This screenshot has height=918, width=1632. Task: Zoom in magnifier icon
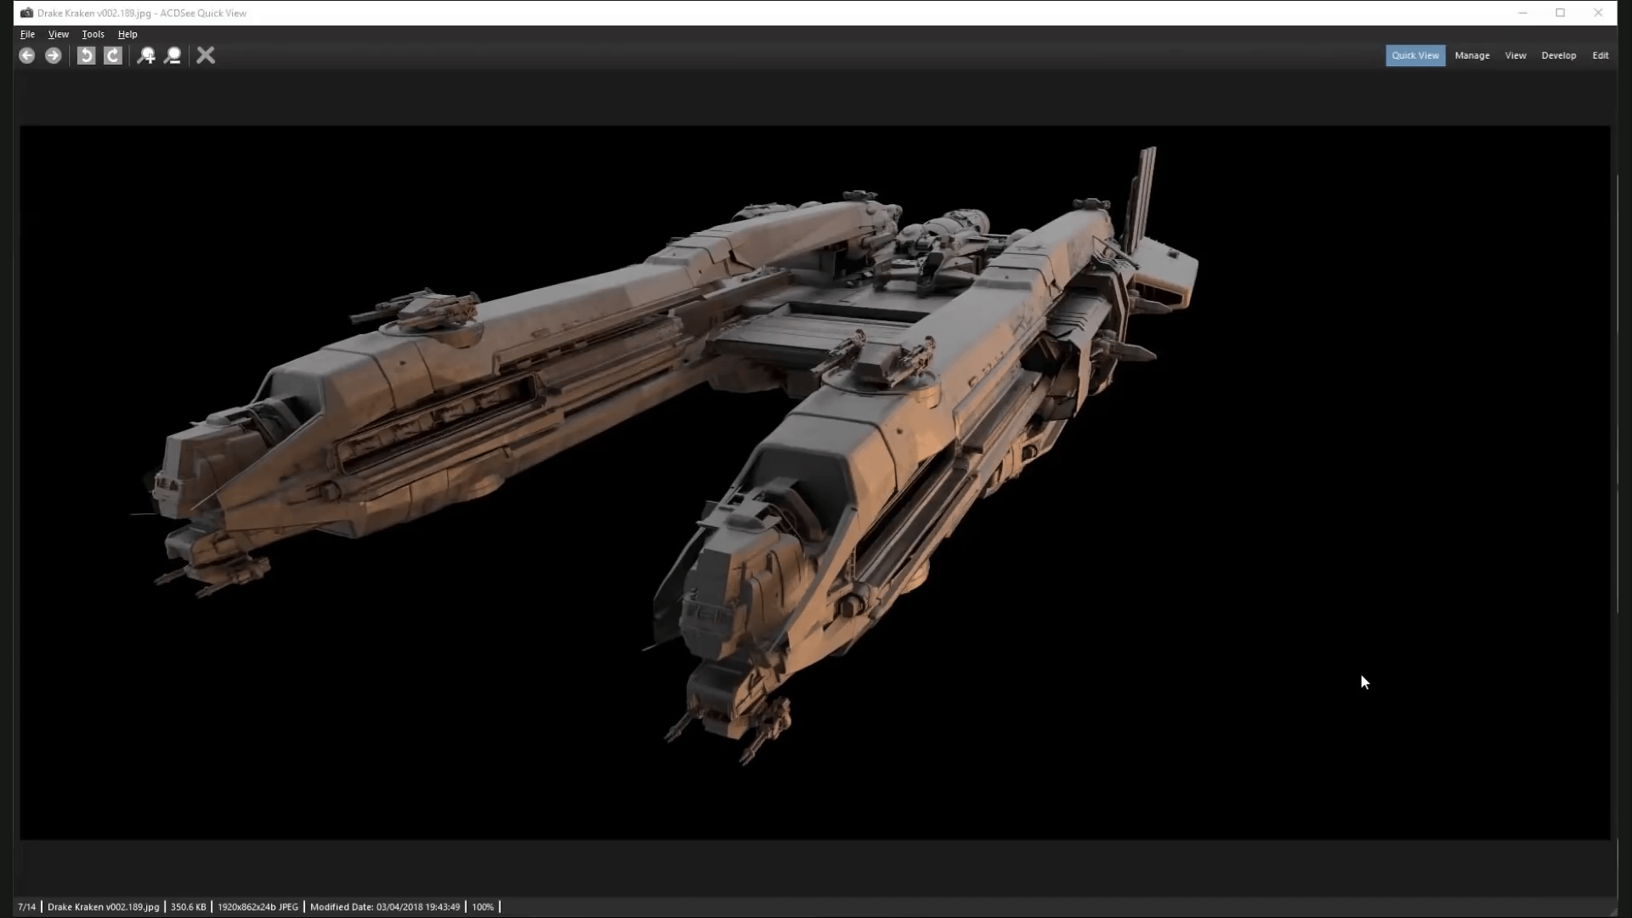click(x=146, y=55)
